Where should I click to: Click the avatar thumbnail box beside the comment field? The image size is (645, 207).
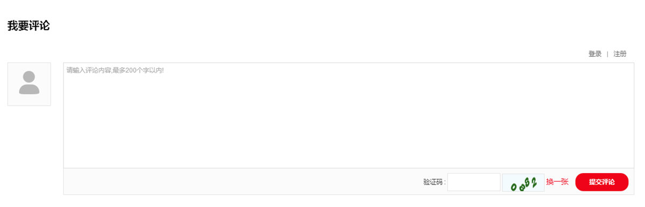click(29, 84)
